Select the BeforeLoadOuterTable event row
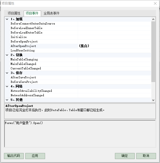160x163 pixels. point(80,32)
